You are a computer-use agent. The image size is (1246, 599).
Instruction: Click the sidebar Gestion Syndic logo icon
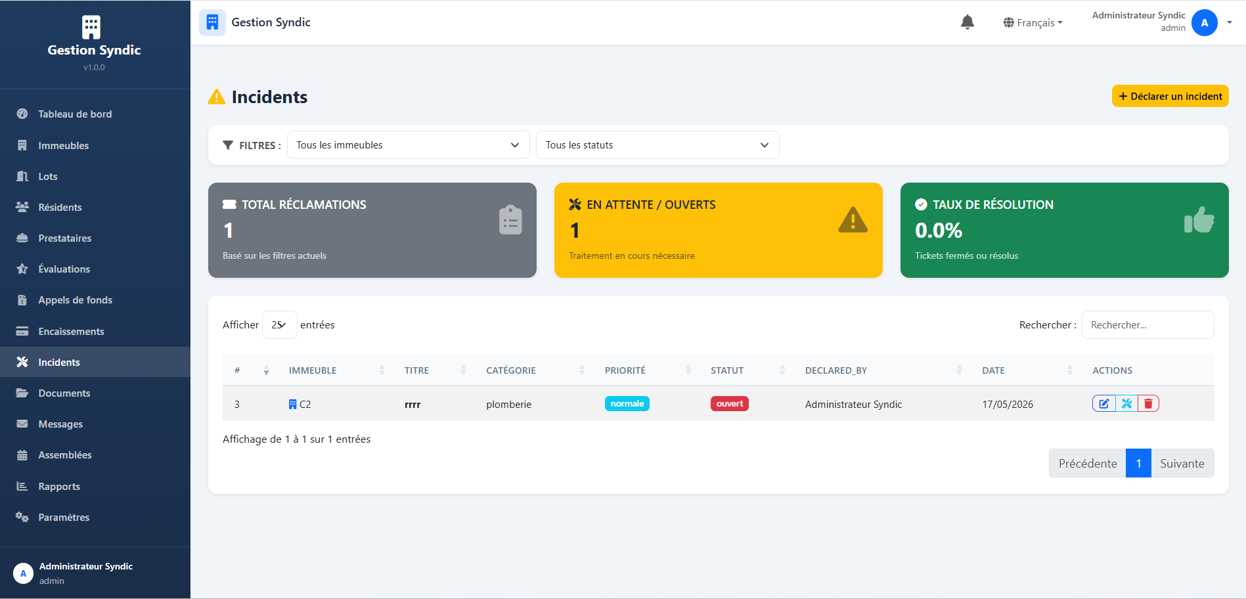(91, 27)
